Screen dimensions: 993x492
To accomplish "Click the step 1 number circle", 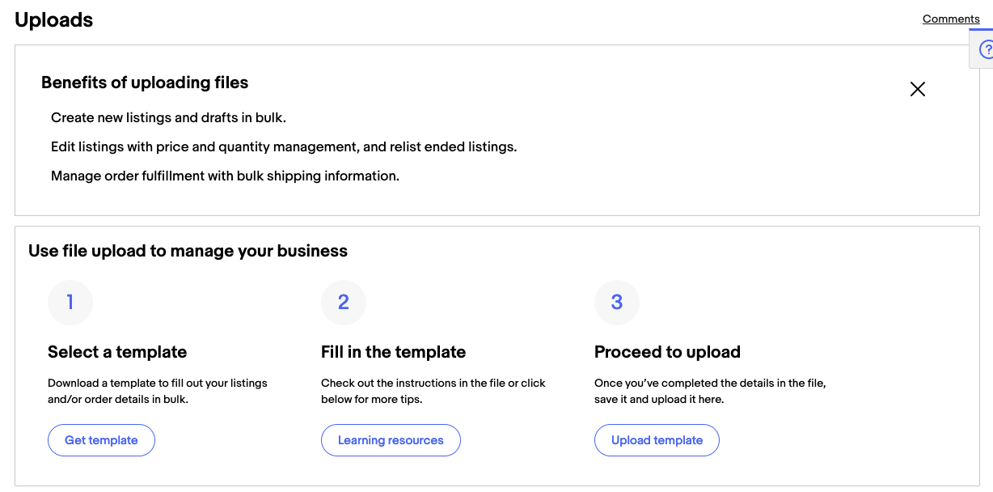I will pos(70,303).
